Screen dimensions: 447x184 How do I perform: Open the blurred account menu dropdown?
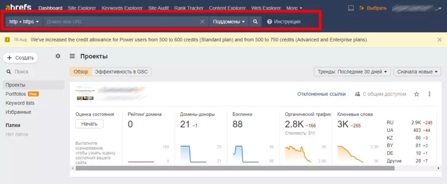pyautogui.click(x=416, y=8)
